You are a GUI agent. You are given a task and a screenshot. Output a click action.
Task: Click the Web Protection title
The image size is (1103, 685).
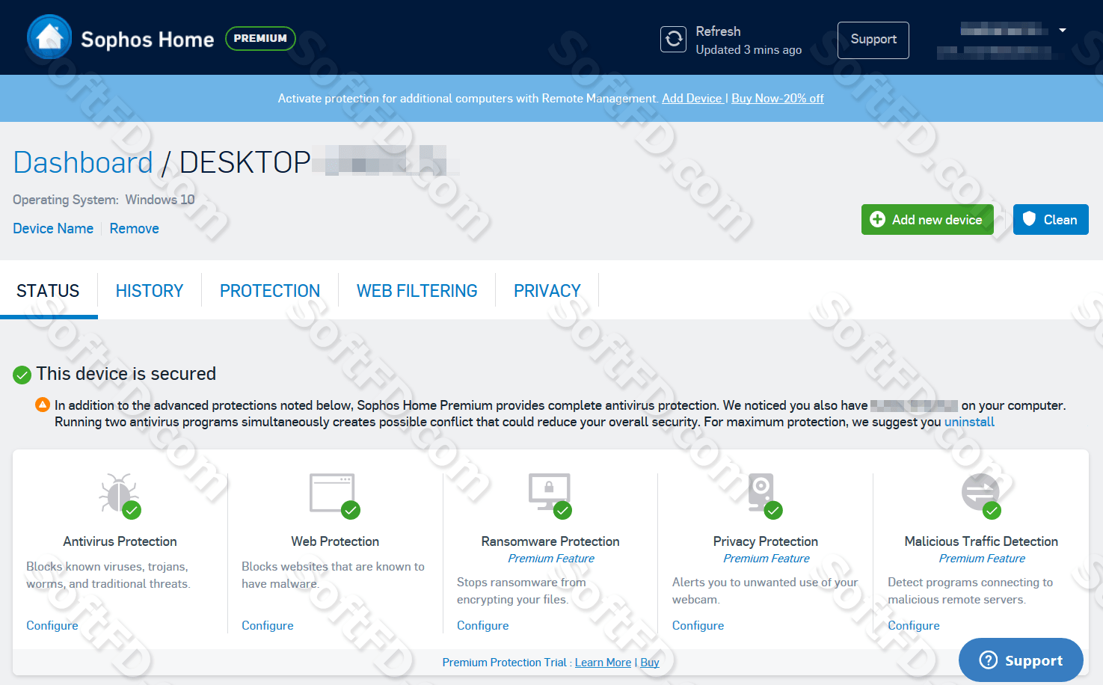click(x=335, y=541)
